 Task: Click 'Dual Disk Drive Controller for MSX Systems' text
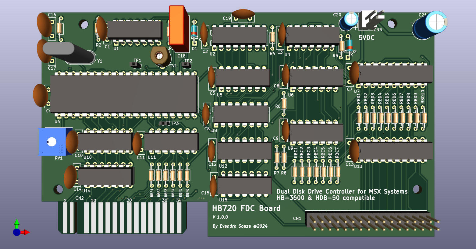click(x=342, y=191)
